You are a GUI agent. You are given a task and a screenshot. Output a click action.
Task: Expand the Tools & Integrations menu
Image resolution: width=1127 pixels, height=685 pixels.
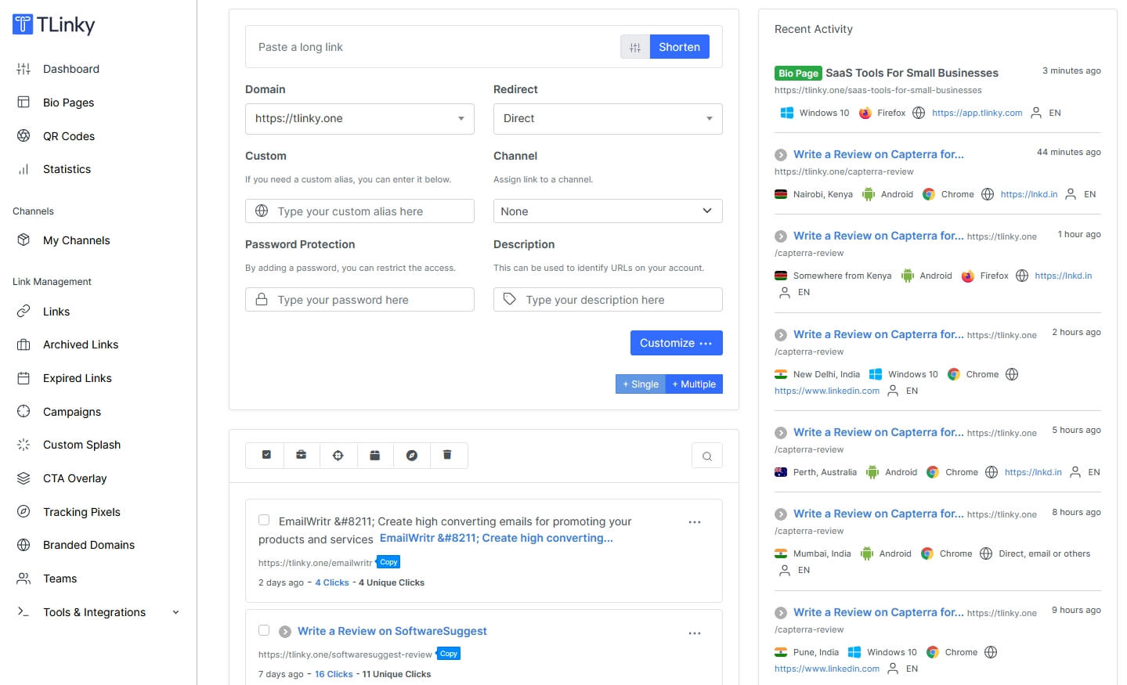point(96,612)
